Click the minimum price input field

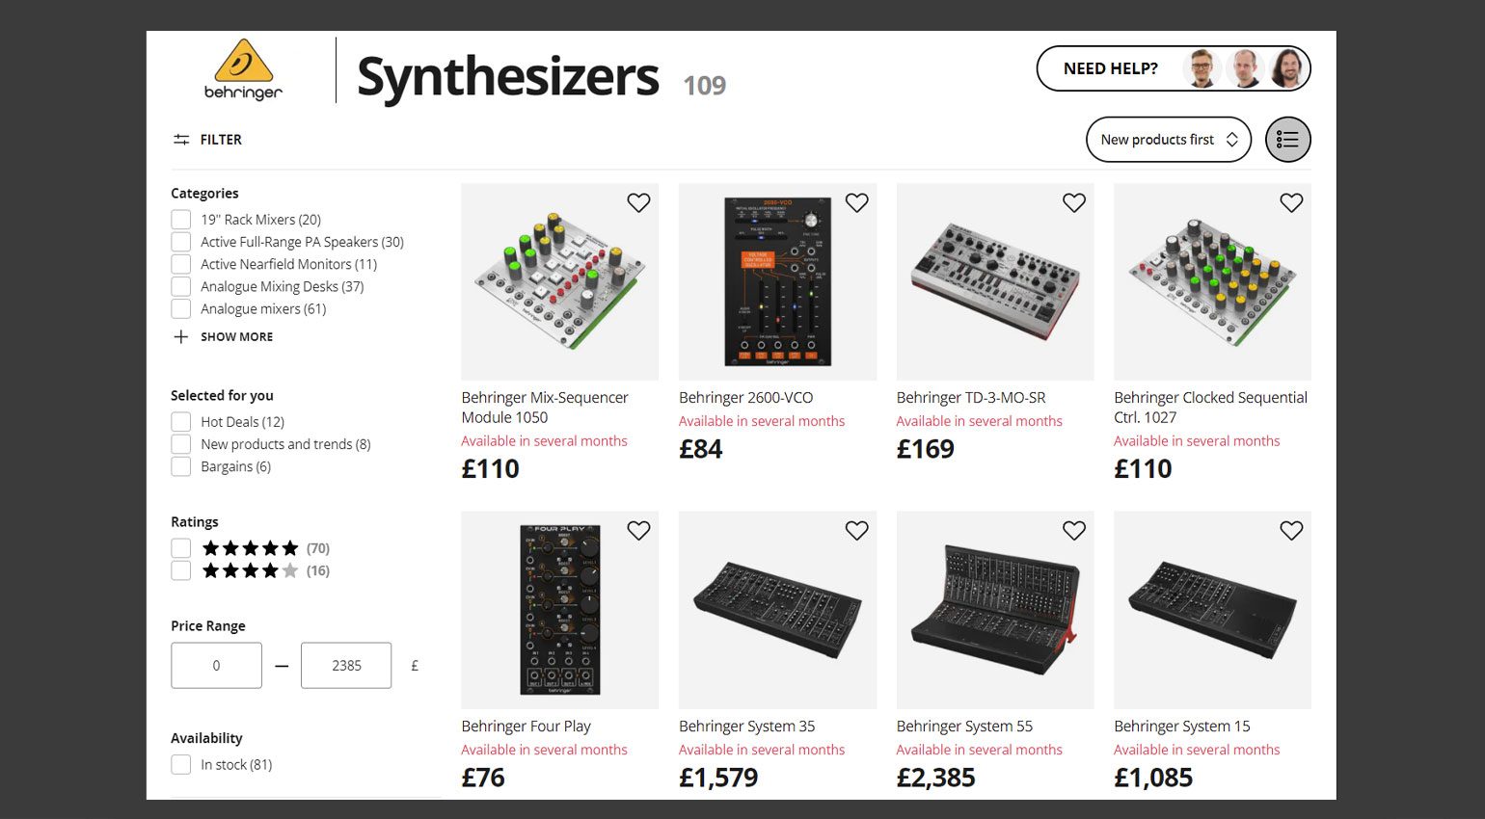(216, 665)
